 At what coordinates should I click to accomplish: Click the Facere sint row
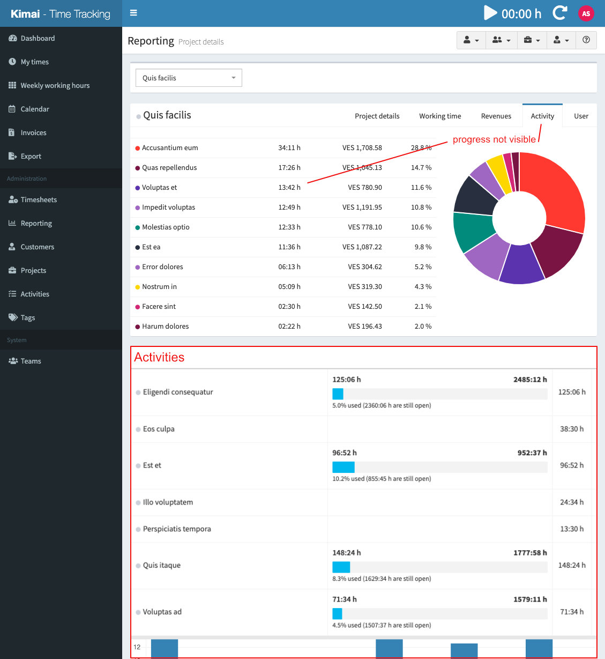[x=283, y=306]
